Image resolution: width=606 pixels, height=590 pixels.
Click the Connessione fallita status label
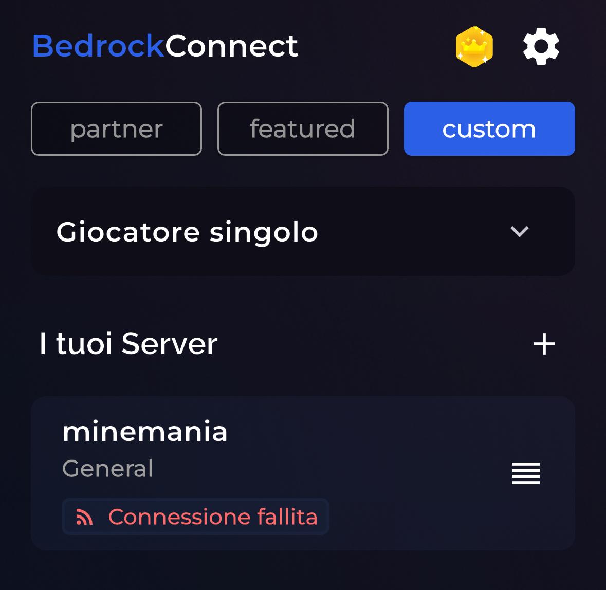[212, 517]
